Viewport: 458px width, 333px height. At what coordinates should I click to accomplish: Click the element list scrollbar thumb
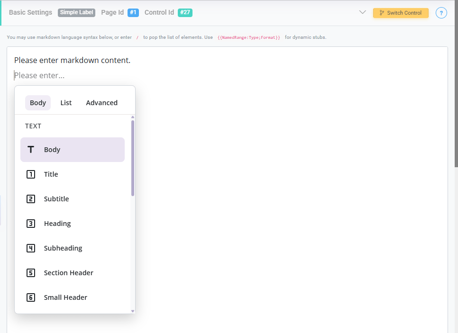(133, 158)
